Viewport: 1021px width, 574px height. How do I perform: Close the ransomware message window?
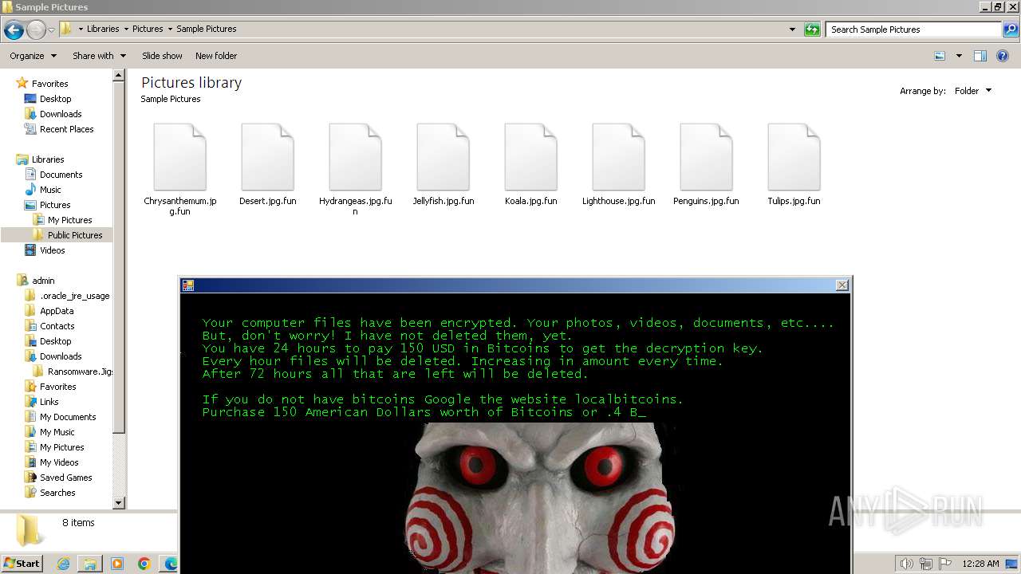[842, 285]
